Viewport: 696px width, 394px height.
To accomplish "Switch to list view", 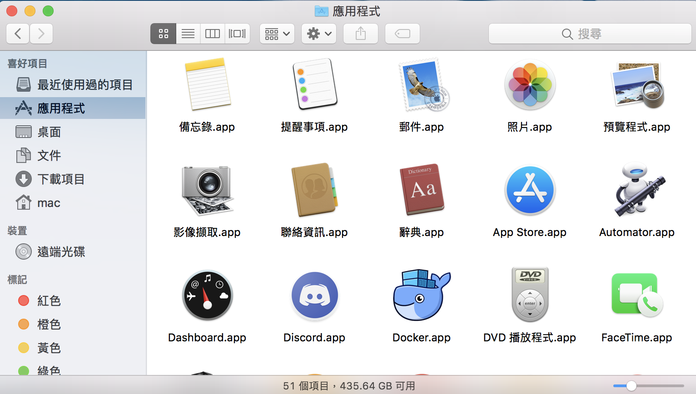I will pos(188,34).
